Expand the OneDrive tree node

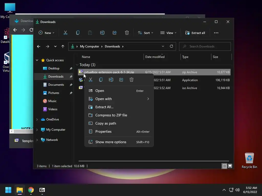37,119
